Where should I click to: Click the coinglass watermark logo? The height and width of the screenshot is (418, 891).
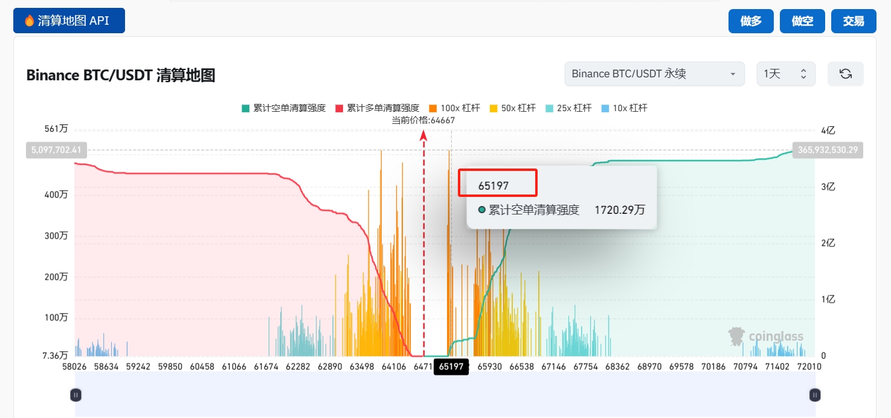765,336
